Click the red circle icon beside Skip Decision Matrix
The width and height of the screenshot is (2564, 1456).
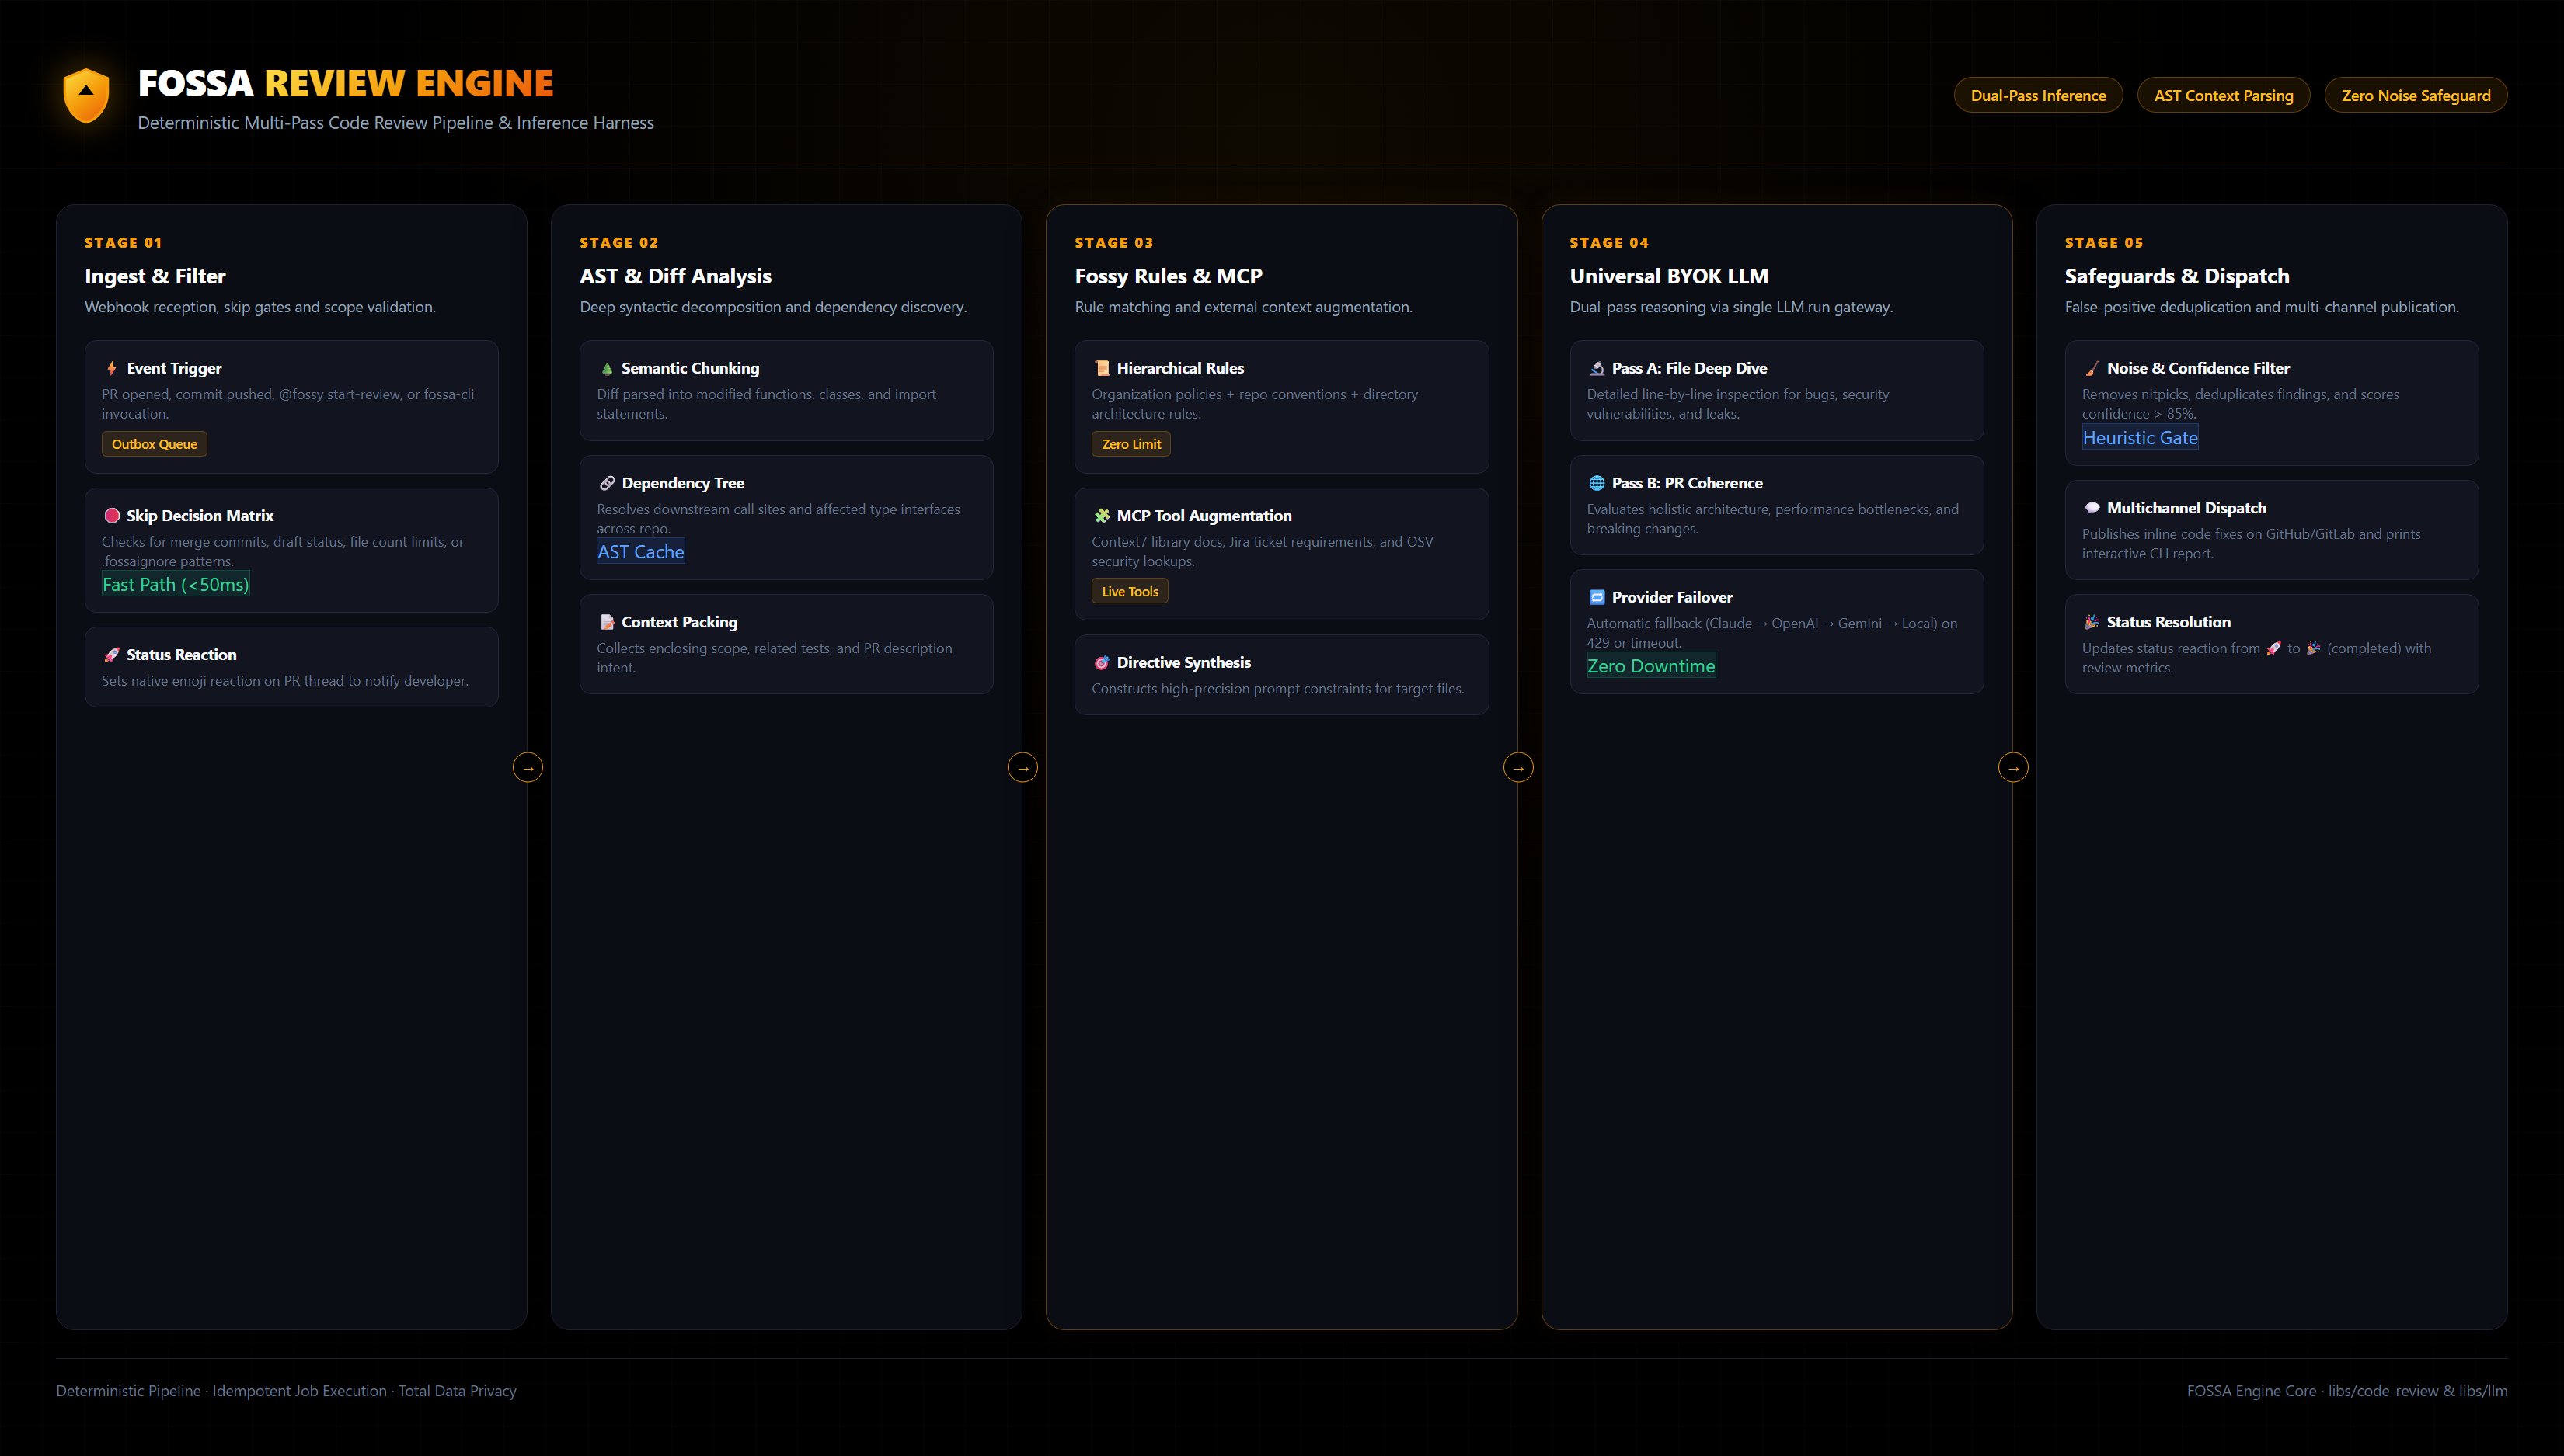(x=111, y=516)
